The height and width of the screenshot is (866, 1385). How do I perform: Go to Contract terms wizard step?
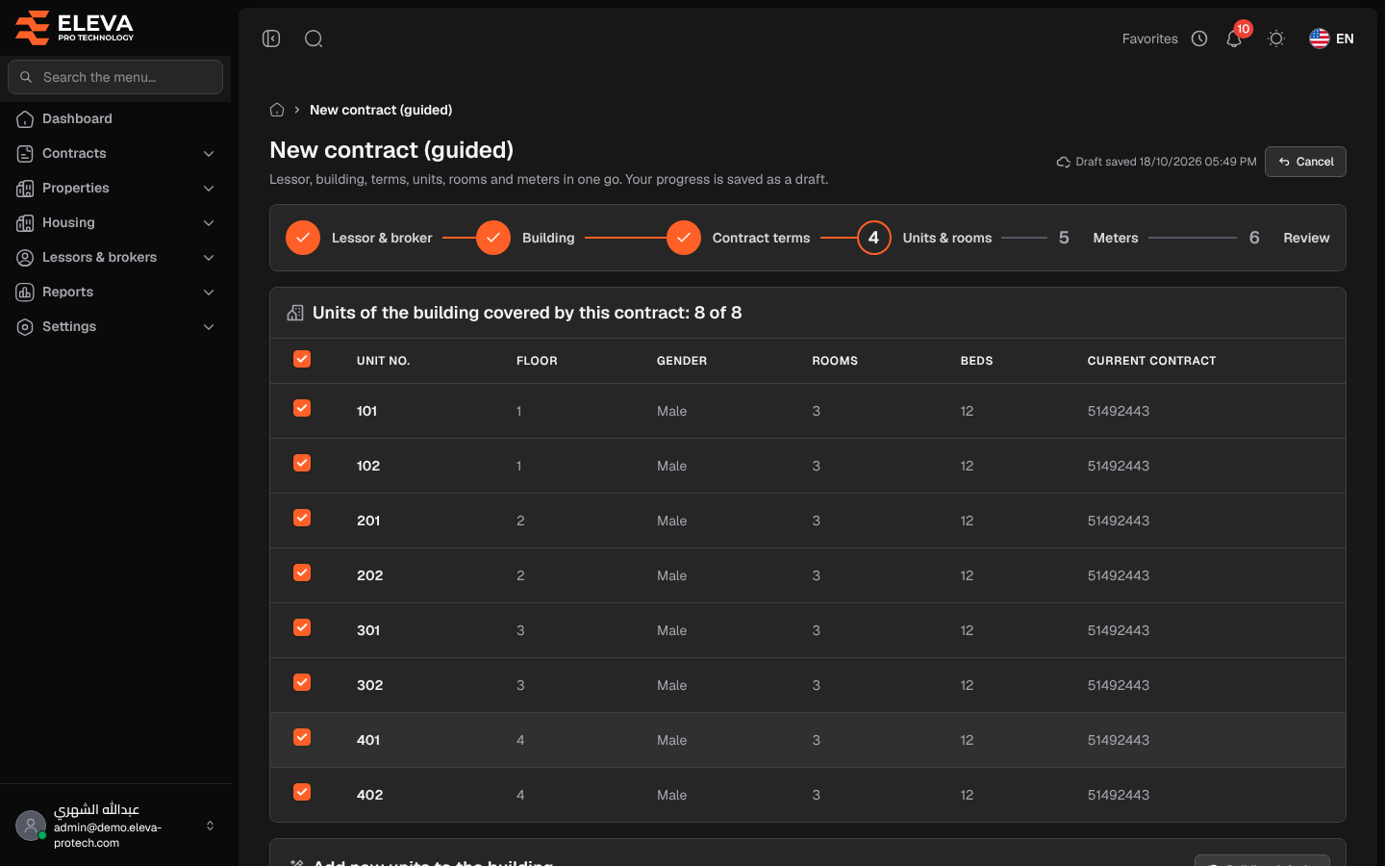click(x=739, y=238)
